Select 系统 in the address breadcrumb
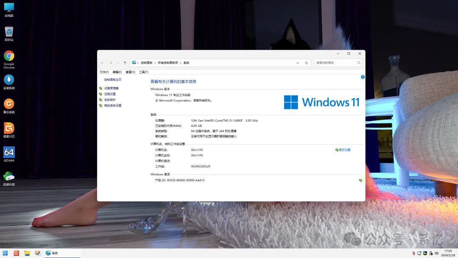This screenshot has height=258, width=458. click(186, 63)
